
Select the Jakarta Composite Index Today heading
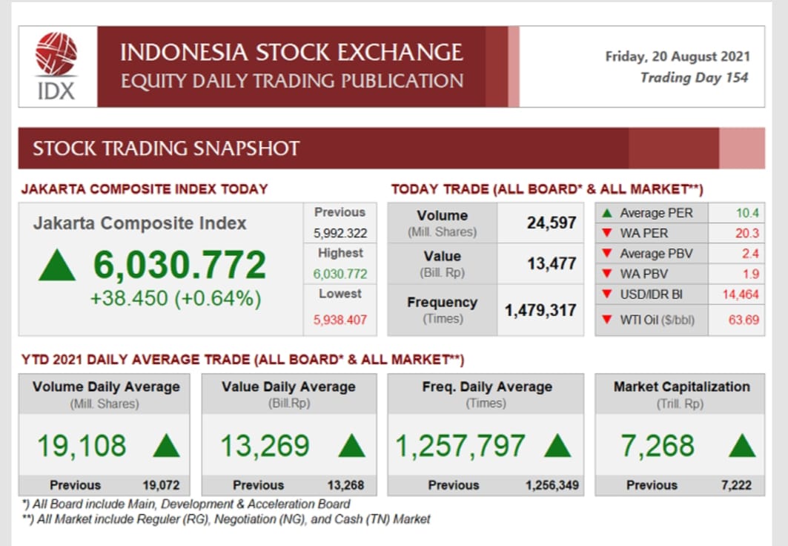point(145,189)
